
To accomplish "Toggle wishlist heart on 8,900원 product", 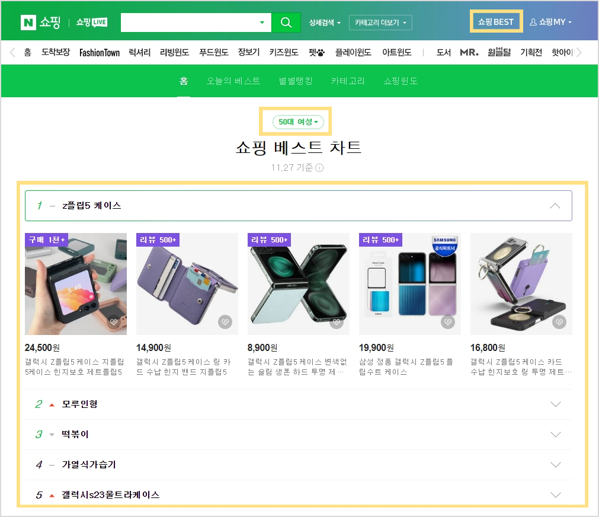I will [337, 322].
